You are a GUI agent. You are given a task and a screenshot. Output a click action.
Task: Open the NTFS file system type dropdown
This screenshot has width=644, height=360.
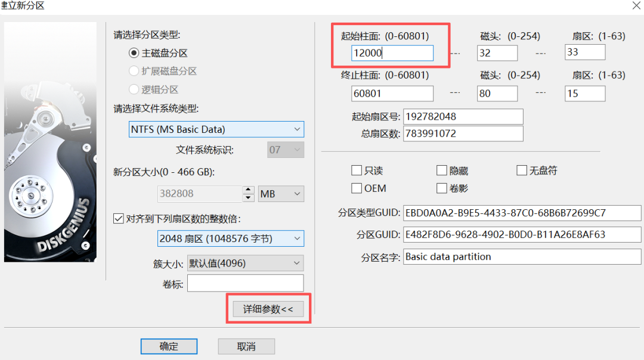(216, 129)
